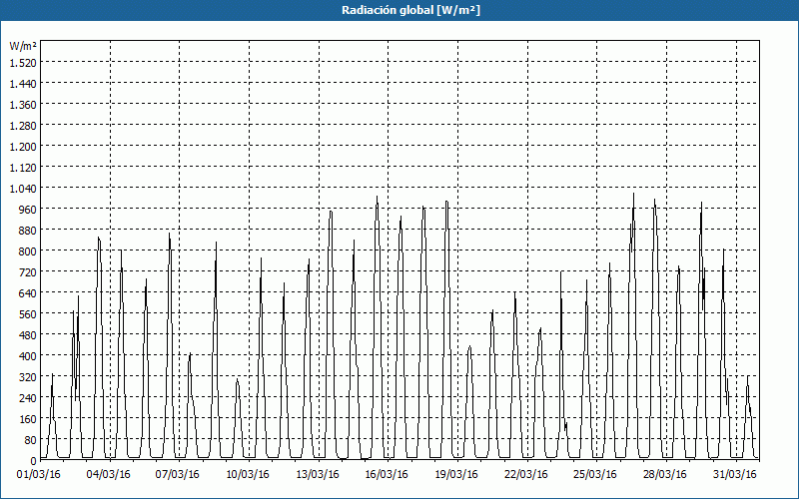This screenshot has height=499, width=799.
Task: Click the 13/03/16 date label
Action: click(x=318, y=475)
